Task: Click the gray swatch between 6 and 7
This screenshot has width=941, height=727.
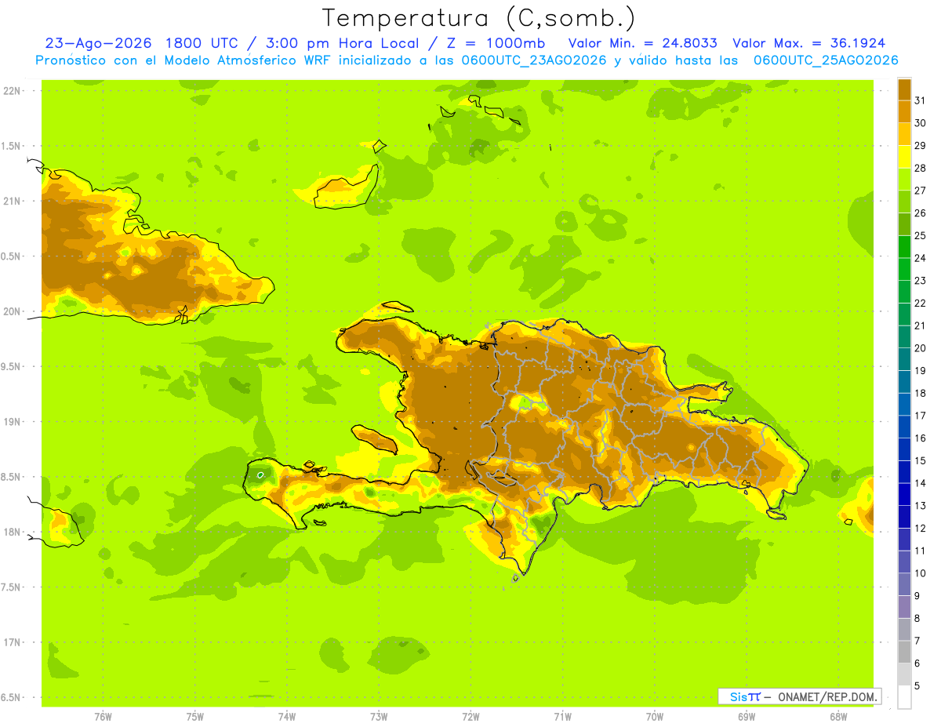Action: coord(904,651)
